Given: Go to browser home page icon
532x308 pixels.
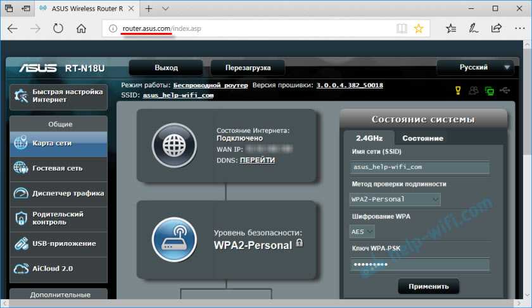Looking at the screenshot, I should point(81,28).
